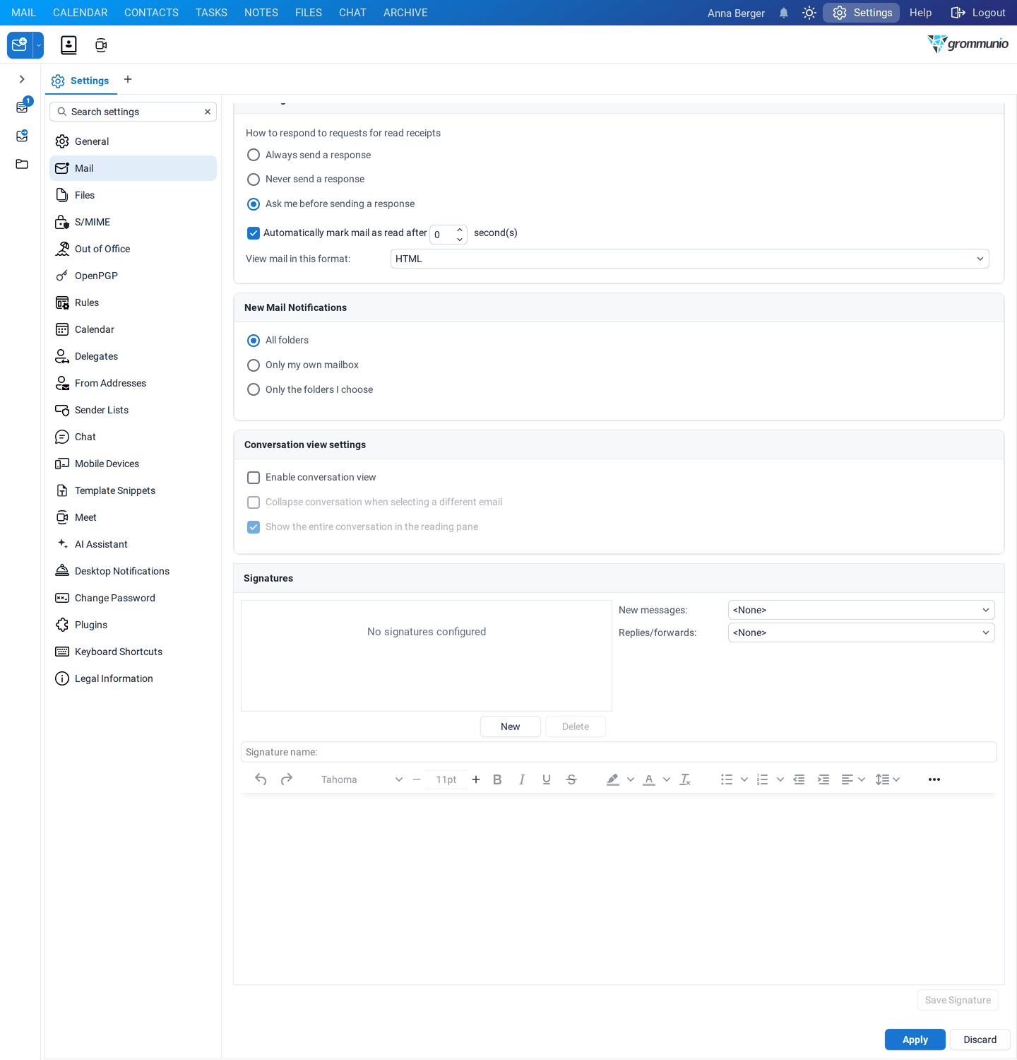1017x1060 pixels.
Task: Click the Signature name input field
Action: (619, 752)
